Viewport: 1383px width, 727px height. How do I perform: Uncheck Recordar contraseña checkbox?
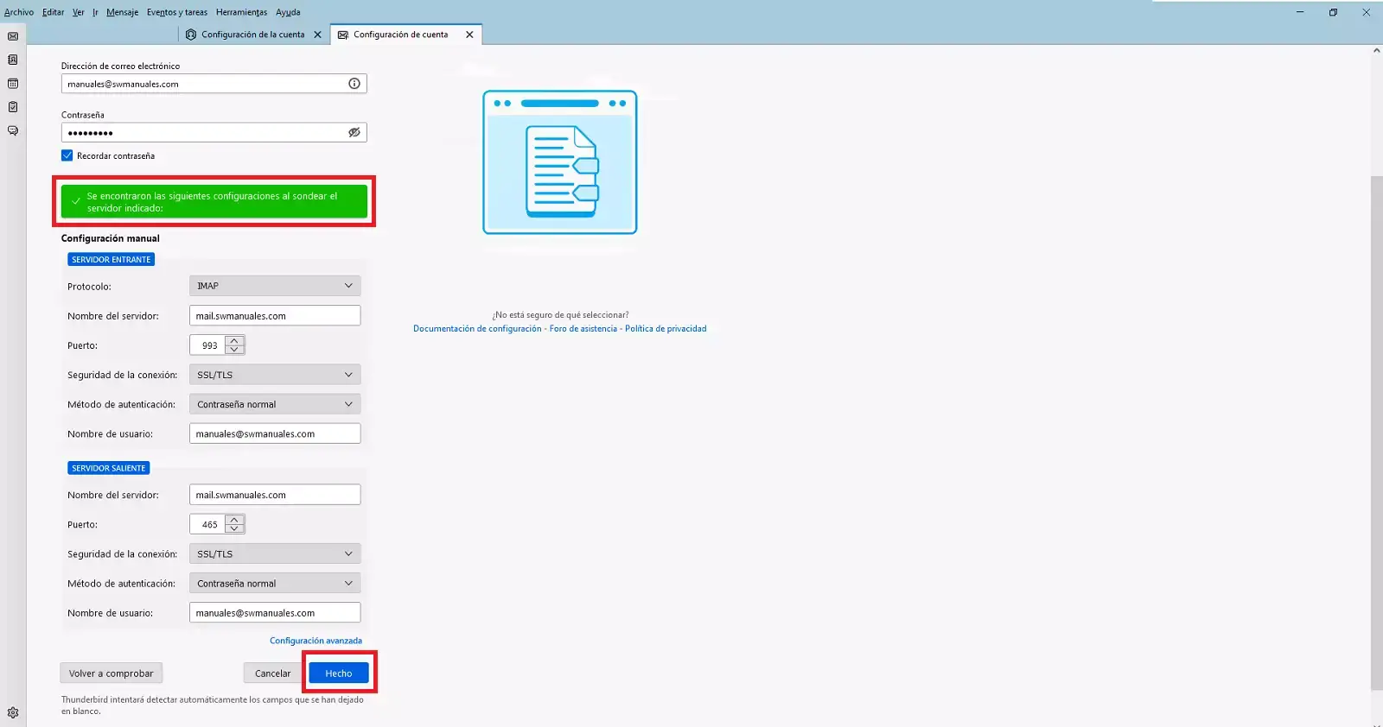pos(67,155)
